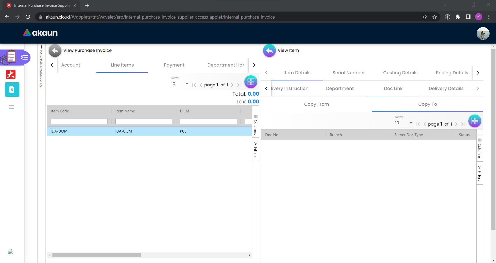
Task: Expand the purple sidebar menu toggle
Action: coord(24,57)
